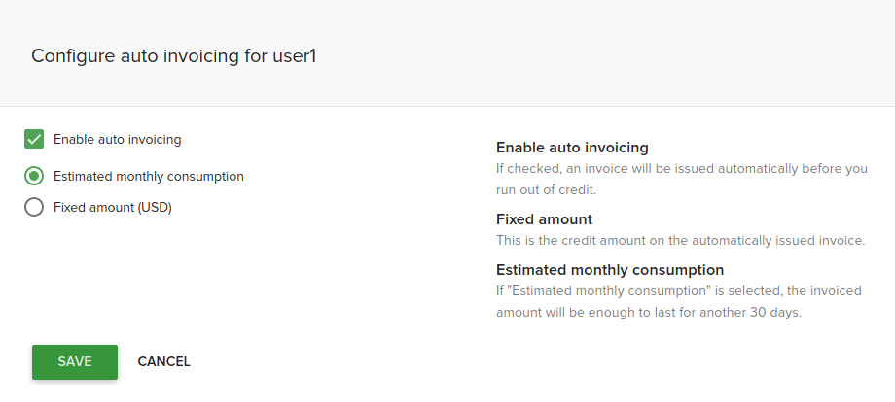
Task: Click the help text about running out of credit
Action: click(681, 180)
